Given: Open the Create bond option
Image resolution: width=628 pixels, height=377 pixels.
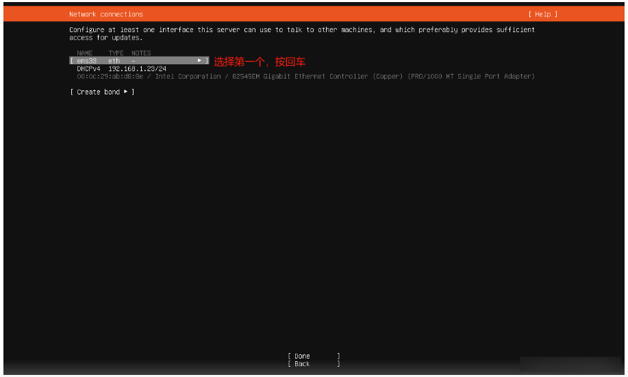Looking at the screenshot, I should (x=101, y=92).
